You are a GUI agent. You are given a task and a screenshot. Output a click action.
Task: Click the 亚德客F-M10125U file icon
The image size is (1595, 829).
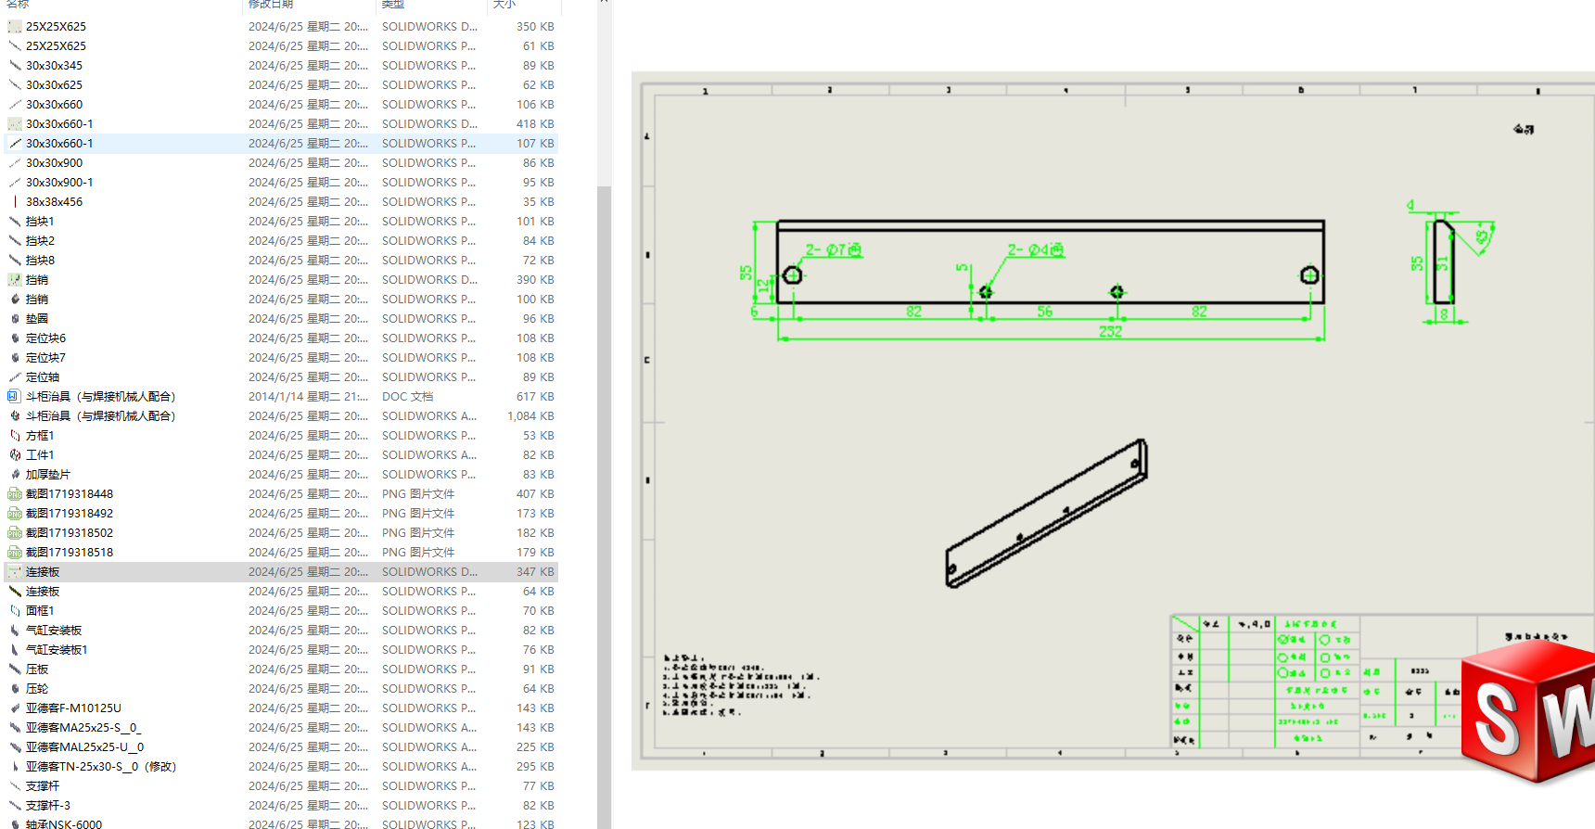(x=15, y=708)
